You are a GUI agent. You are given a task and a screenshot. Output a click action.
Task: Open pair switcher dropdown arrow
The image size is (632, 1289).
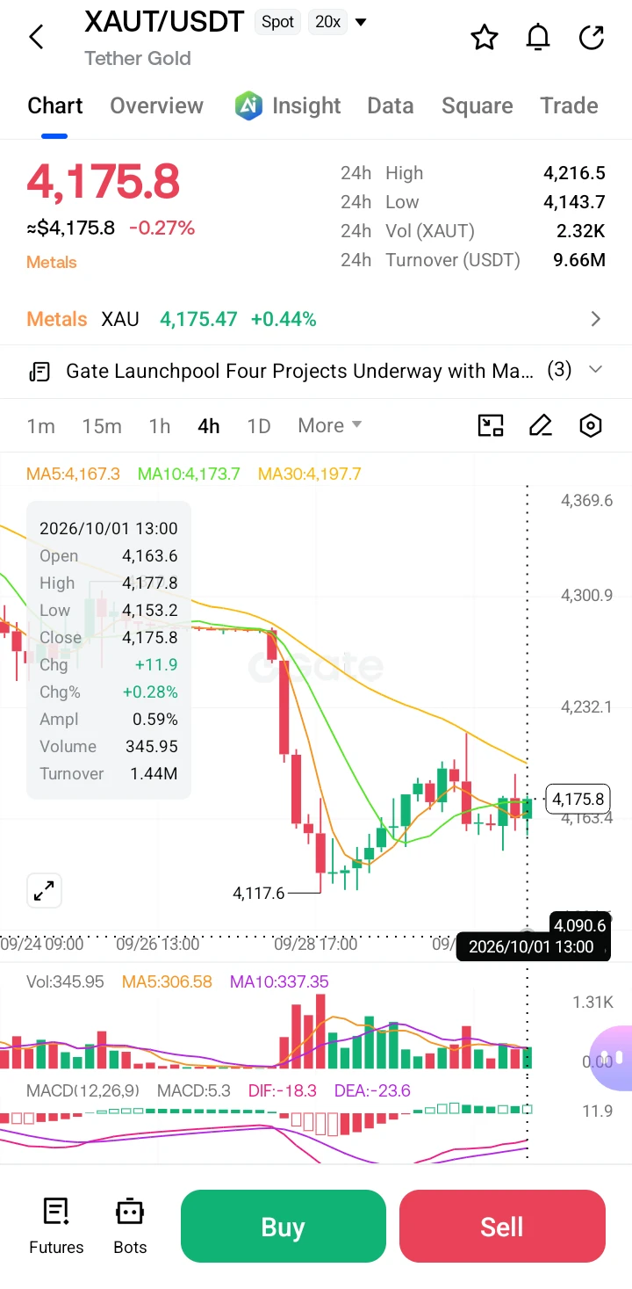tap(361, 22)
